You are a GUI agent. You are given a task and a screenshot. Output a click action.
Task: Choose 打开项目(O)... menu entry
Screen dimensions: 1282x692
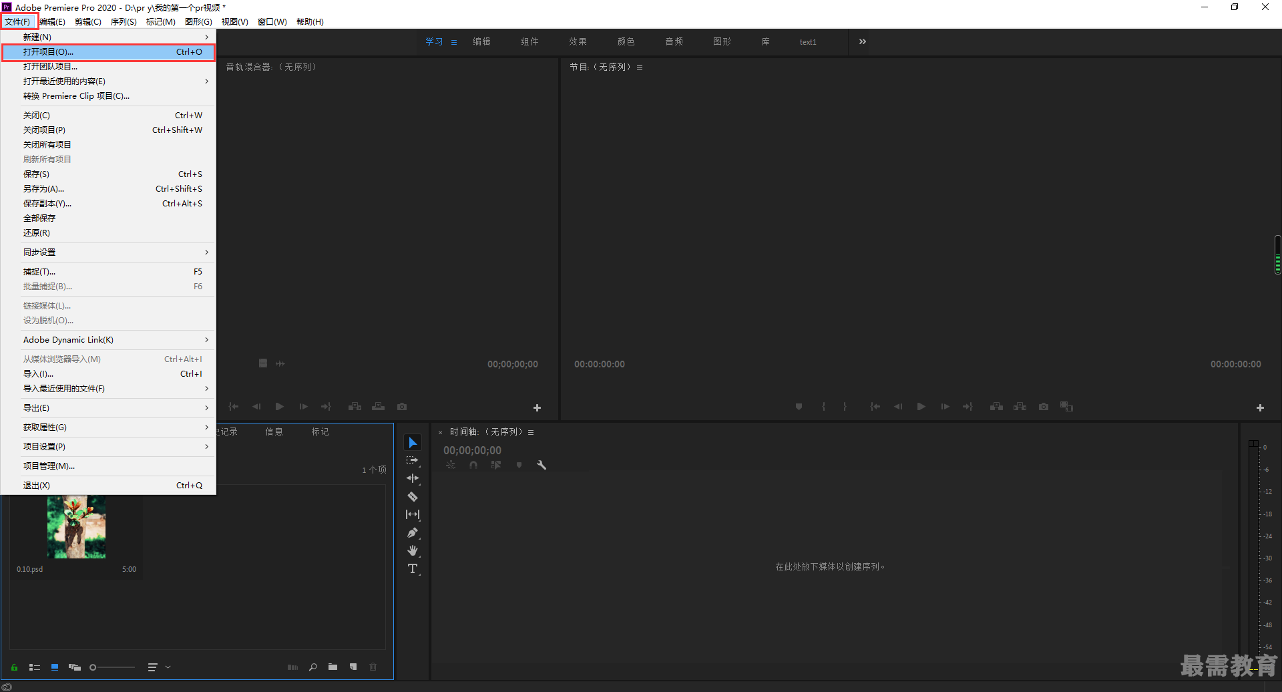109,51
